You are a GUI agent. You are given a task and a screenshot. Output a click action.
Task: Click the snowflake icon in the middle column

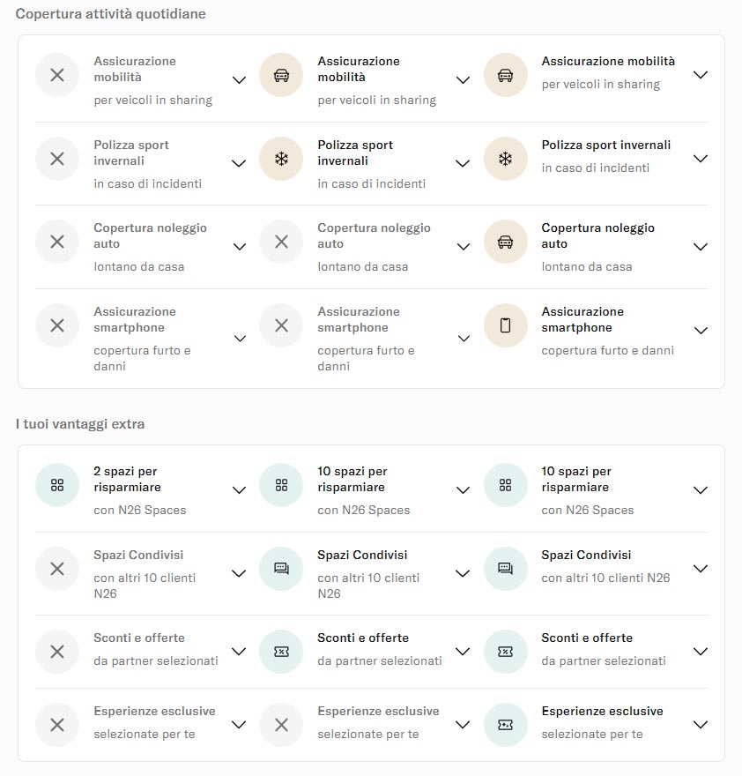(x=281, y=159)
